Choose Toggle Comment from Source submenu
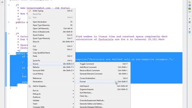This screenshot has height=108, width=192. point(103,64)
